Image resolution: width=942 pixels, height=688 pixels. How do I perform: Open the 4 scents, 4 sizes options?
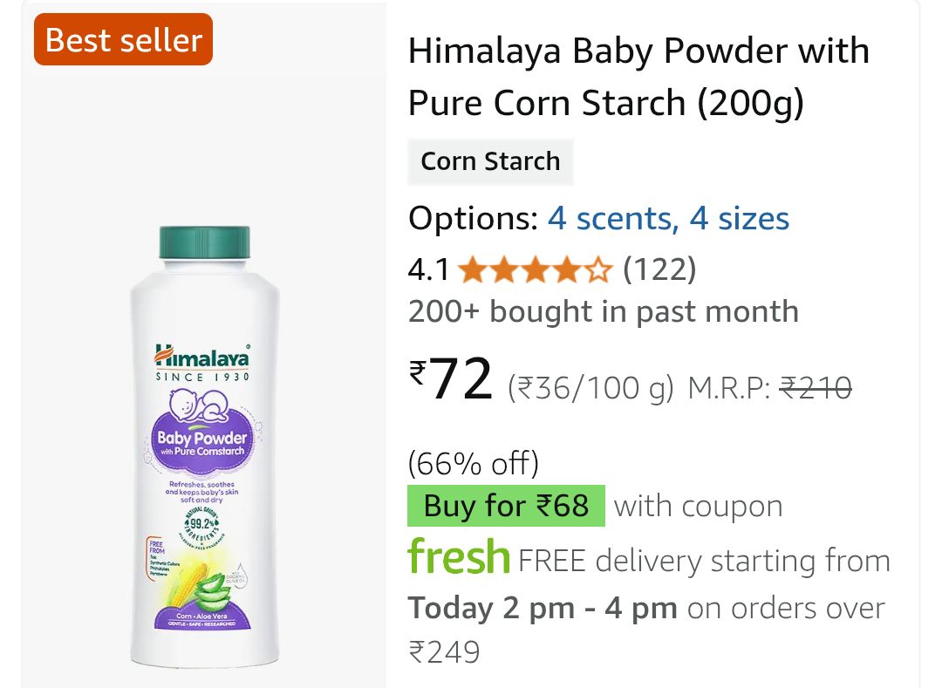[x=668, y=218]
